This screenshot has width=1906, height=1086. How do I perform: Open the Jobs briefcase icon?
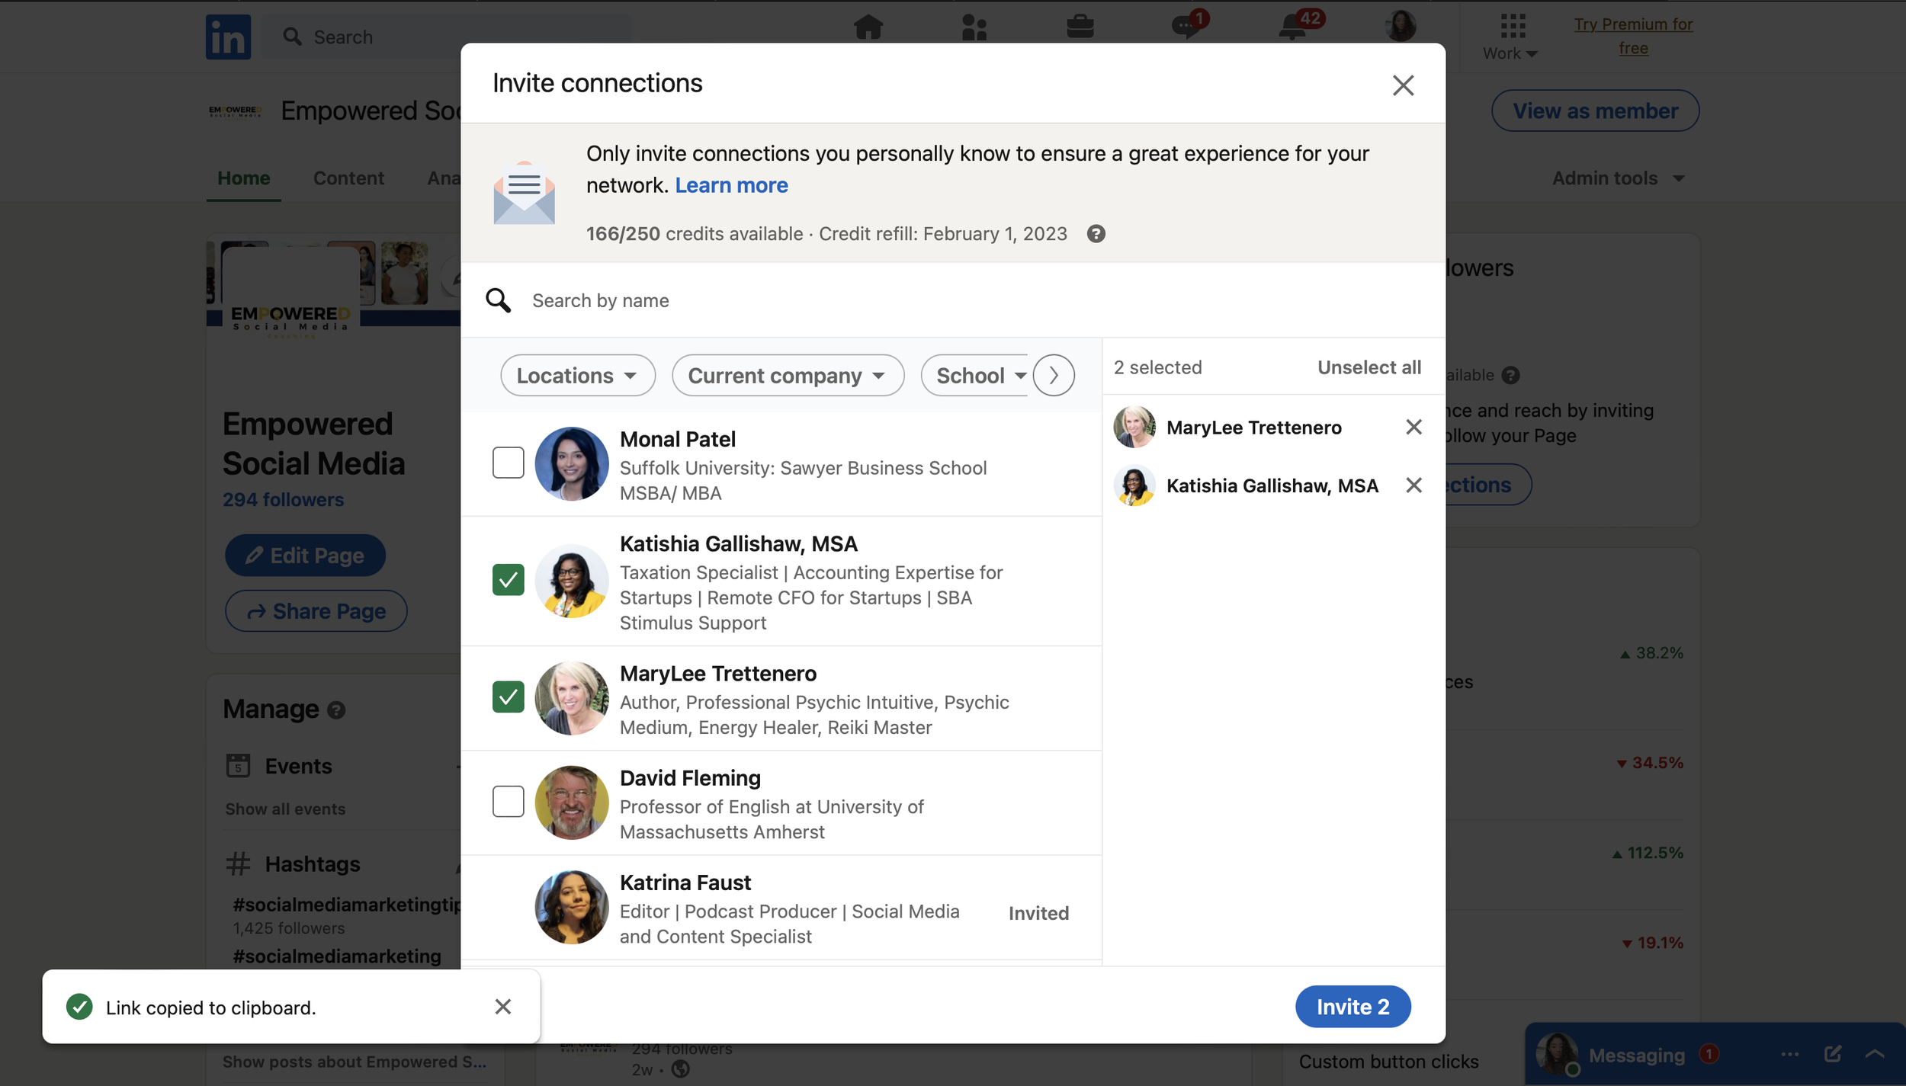pos(1080,27)
